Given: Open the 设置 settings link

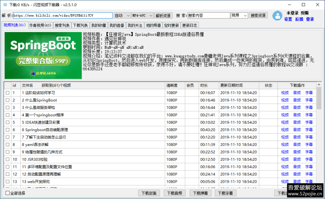Looking at the screenshot, I should [288, 19].
